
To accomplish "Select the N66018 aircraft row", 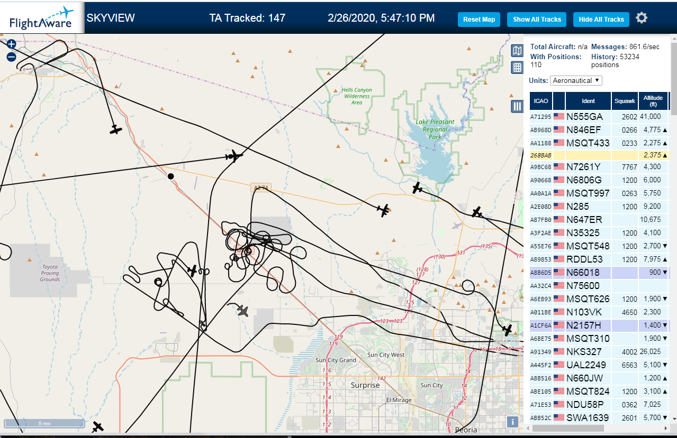I will click(599, 272).
